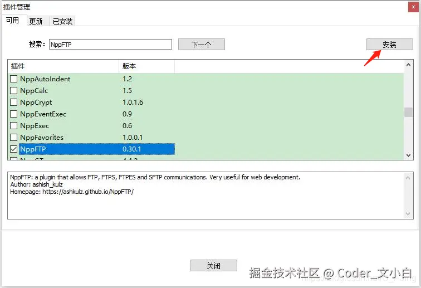
Task: Open the 已安装 tab
Action: 62,21
